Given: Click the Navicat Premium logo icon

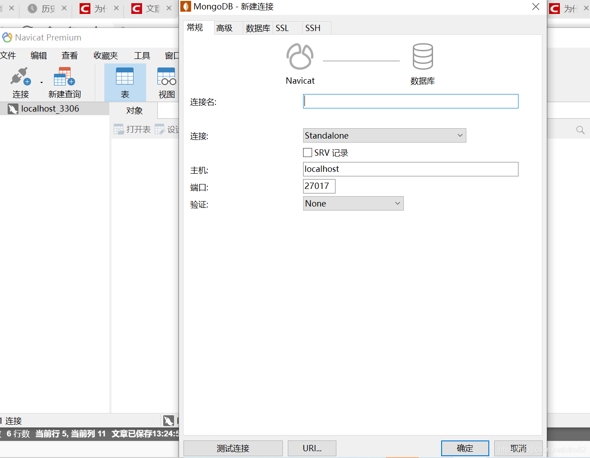Looking at the screenshot, I should [x=7, y=37].
